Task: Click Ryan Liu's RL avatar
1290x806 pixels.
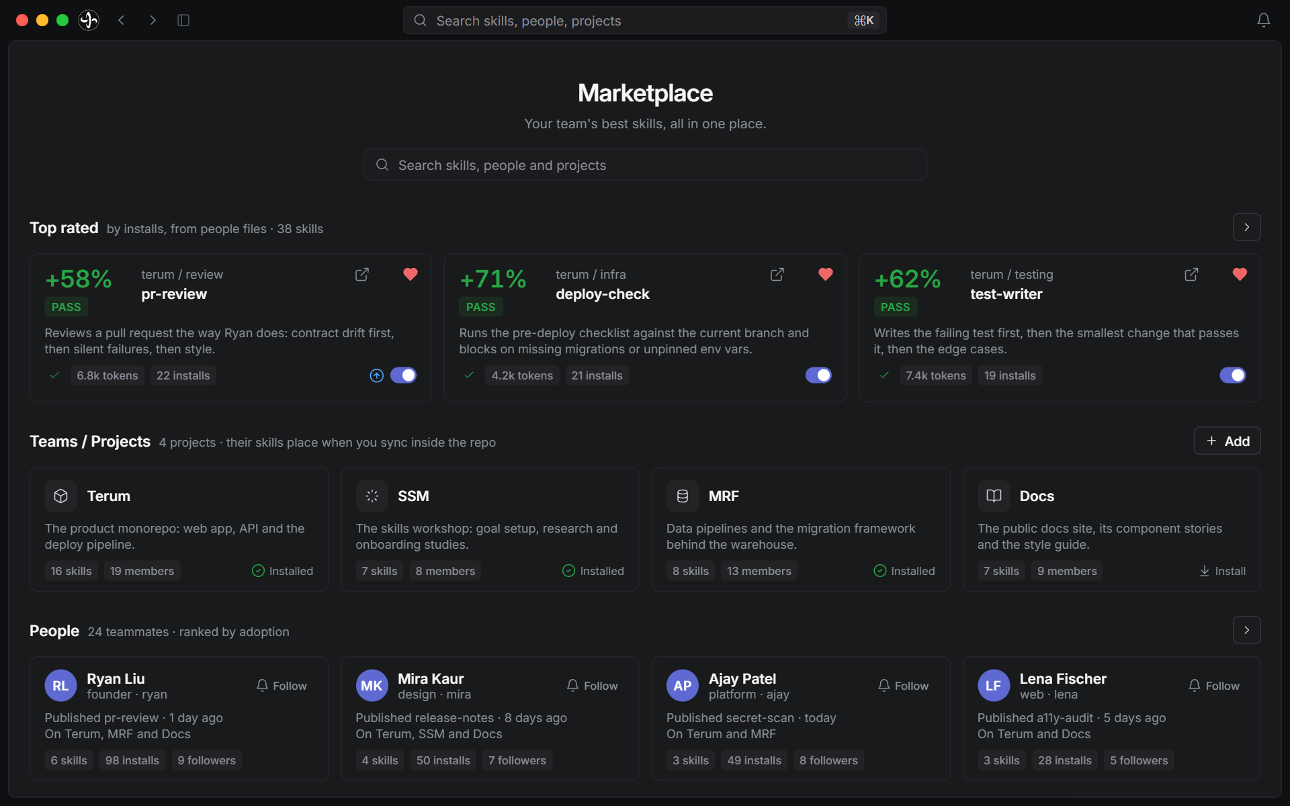Action: pos(60,686)
